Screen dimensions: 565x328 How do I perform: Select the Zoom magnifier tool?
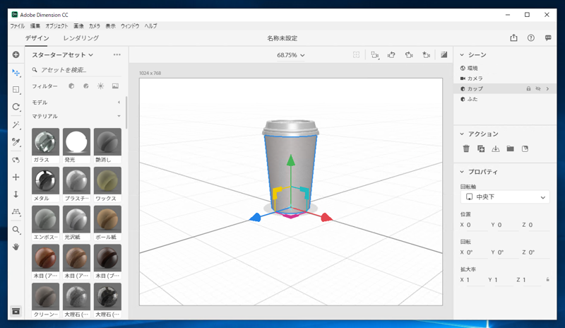[16, 230]
